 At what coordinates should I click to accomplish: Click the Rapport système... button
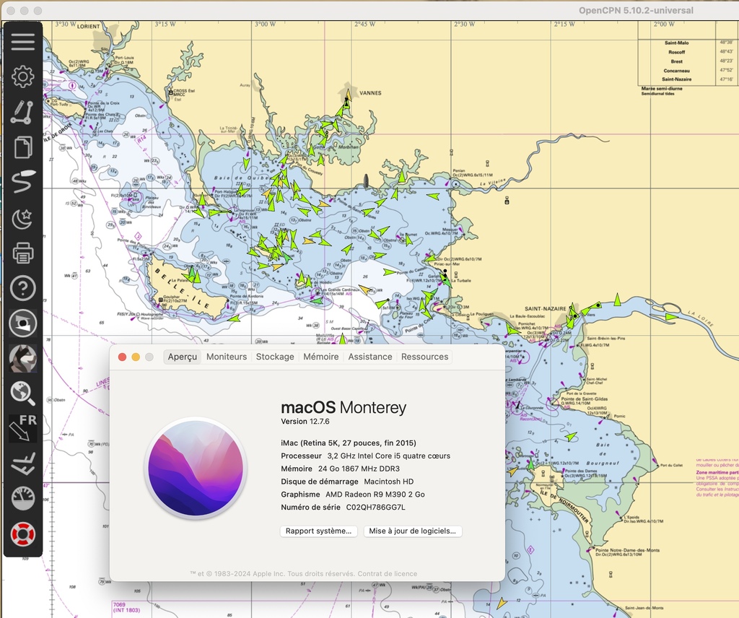[318, 531]
